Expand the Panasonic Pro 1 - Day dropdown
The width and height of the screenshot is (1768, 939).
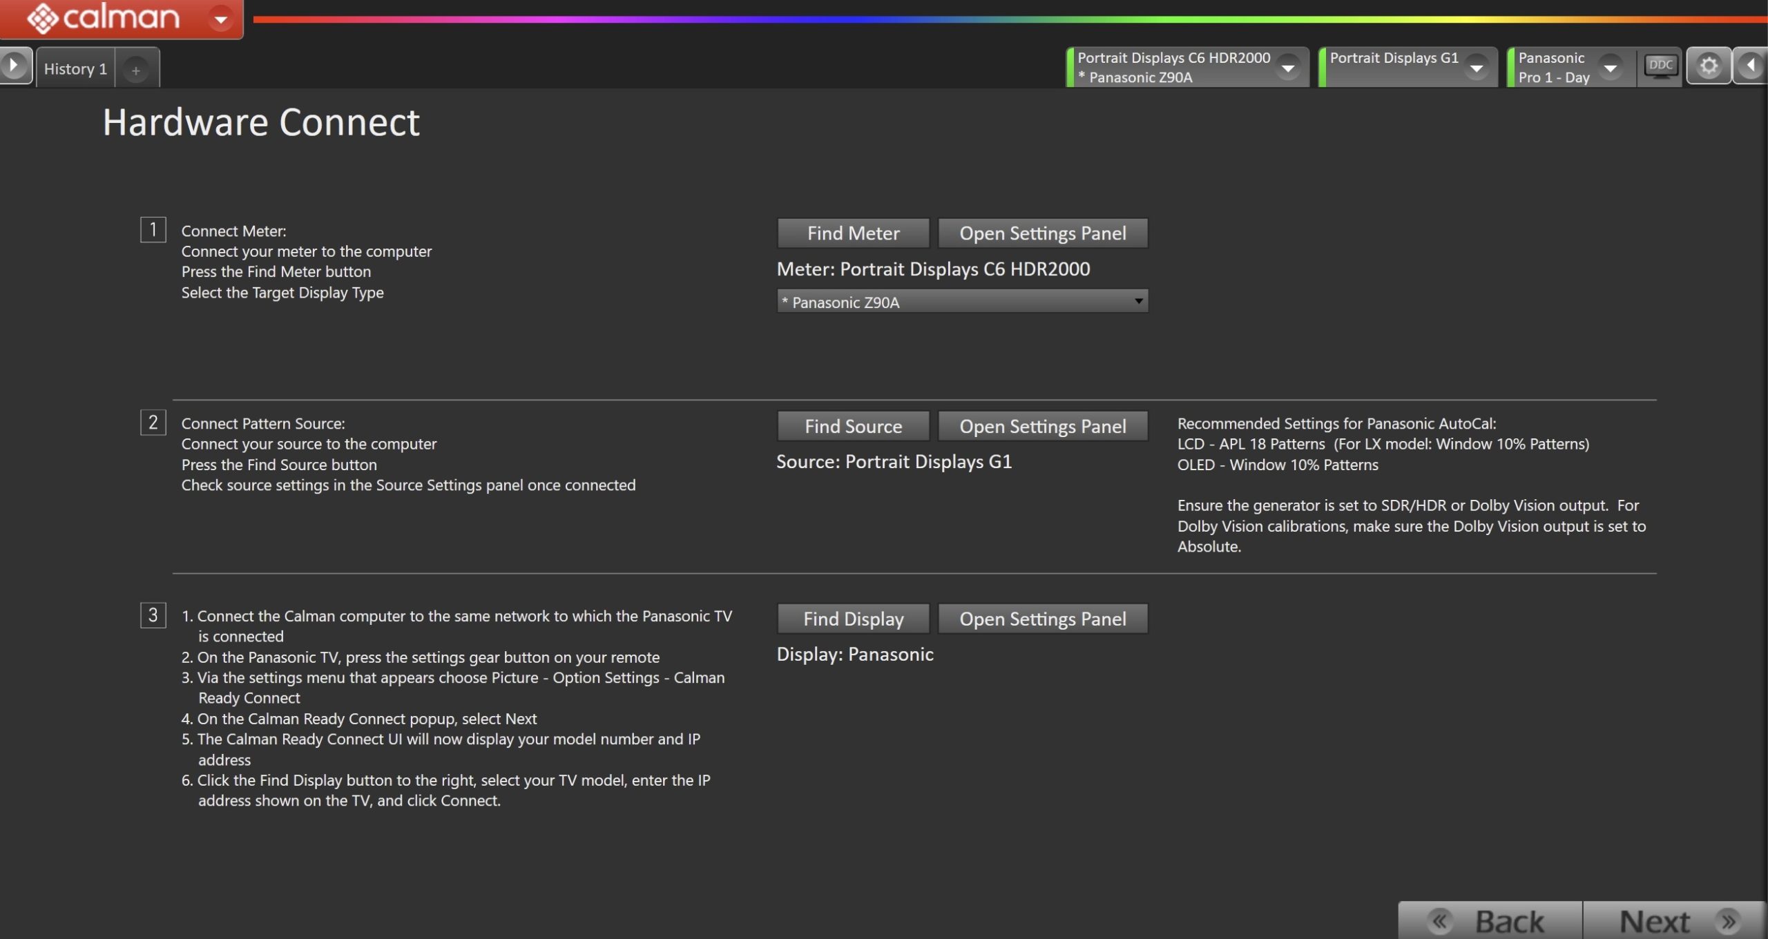[x=1610, y=68]
